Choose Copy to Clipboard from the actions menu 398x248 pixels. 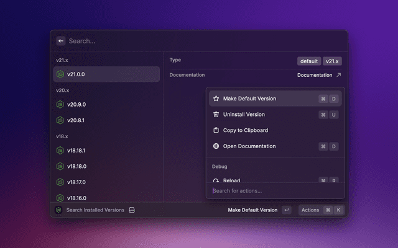pyautogui.click(x=245, y=130)
